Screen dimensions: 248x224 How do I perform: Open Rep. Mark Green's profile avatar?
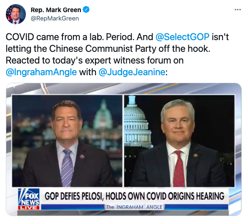point(16,14)
